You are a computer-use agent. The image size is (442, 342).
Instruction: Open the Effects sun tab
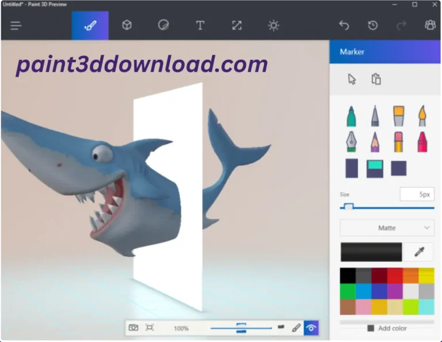pyautogui.click(x=273, y=25)
